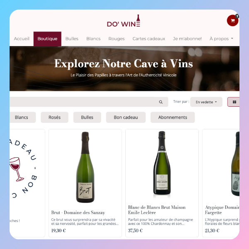
Task: Open Cartes cadeaux menu item
Action: (149, 39)
